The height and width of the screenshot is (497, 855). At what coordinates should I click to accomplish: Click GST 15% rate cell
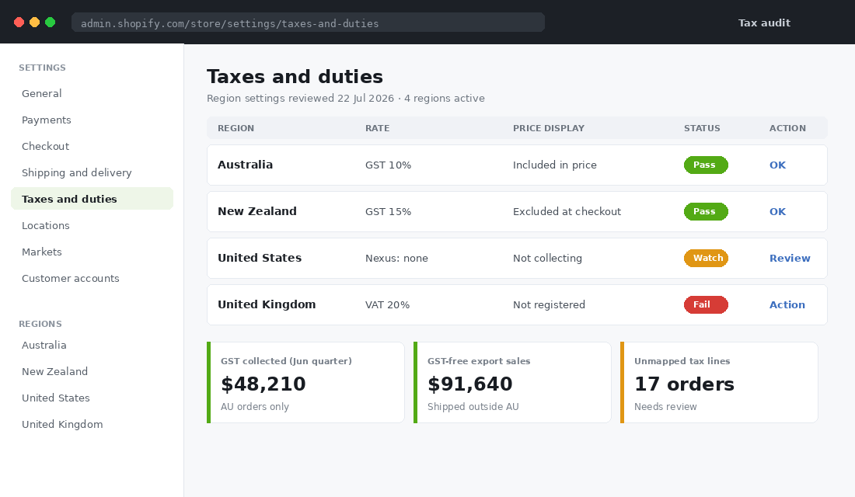388,211
